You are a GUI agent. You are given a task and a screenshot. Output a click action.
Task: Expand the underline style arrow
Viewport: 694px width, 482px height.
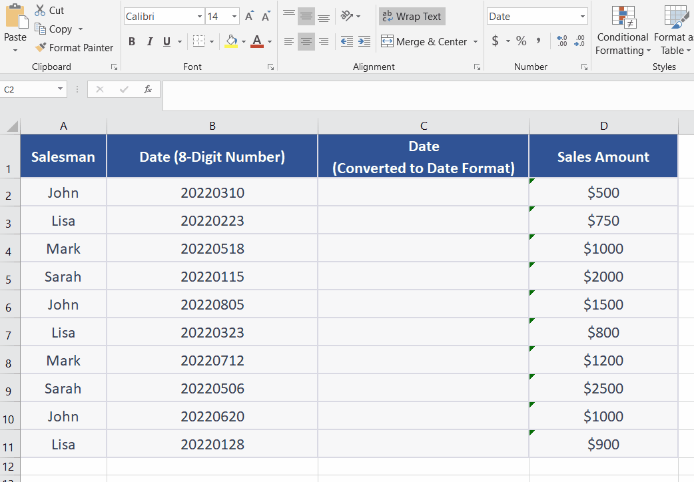[180, 41]
